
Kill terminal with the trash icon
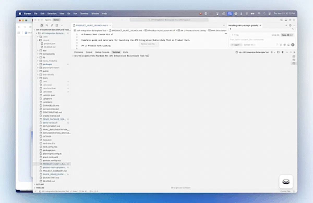282,52
